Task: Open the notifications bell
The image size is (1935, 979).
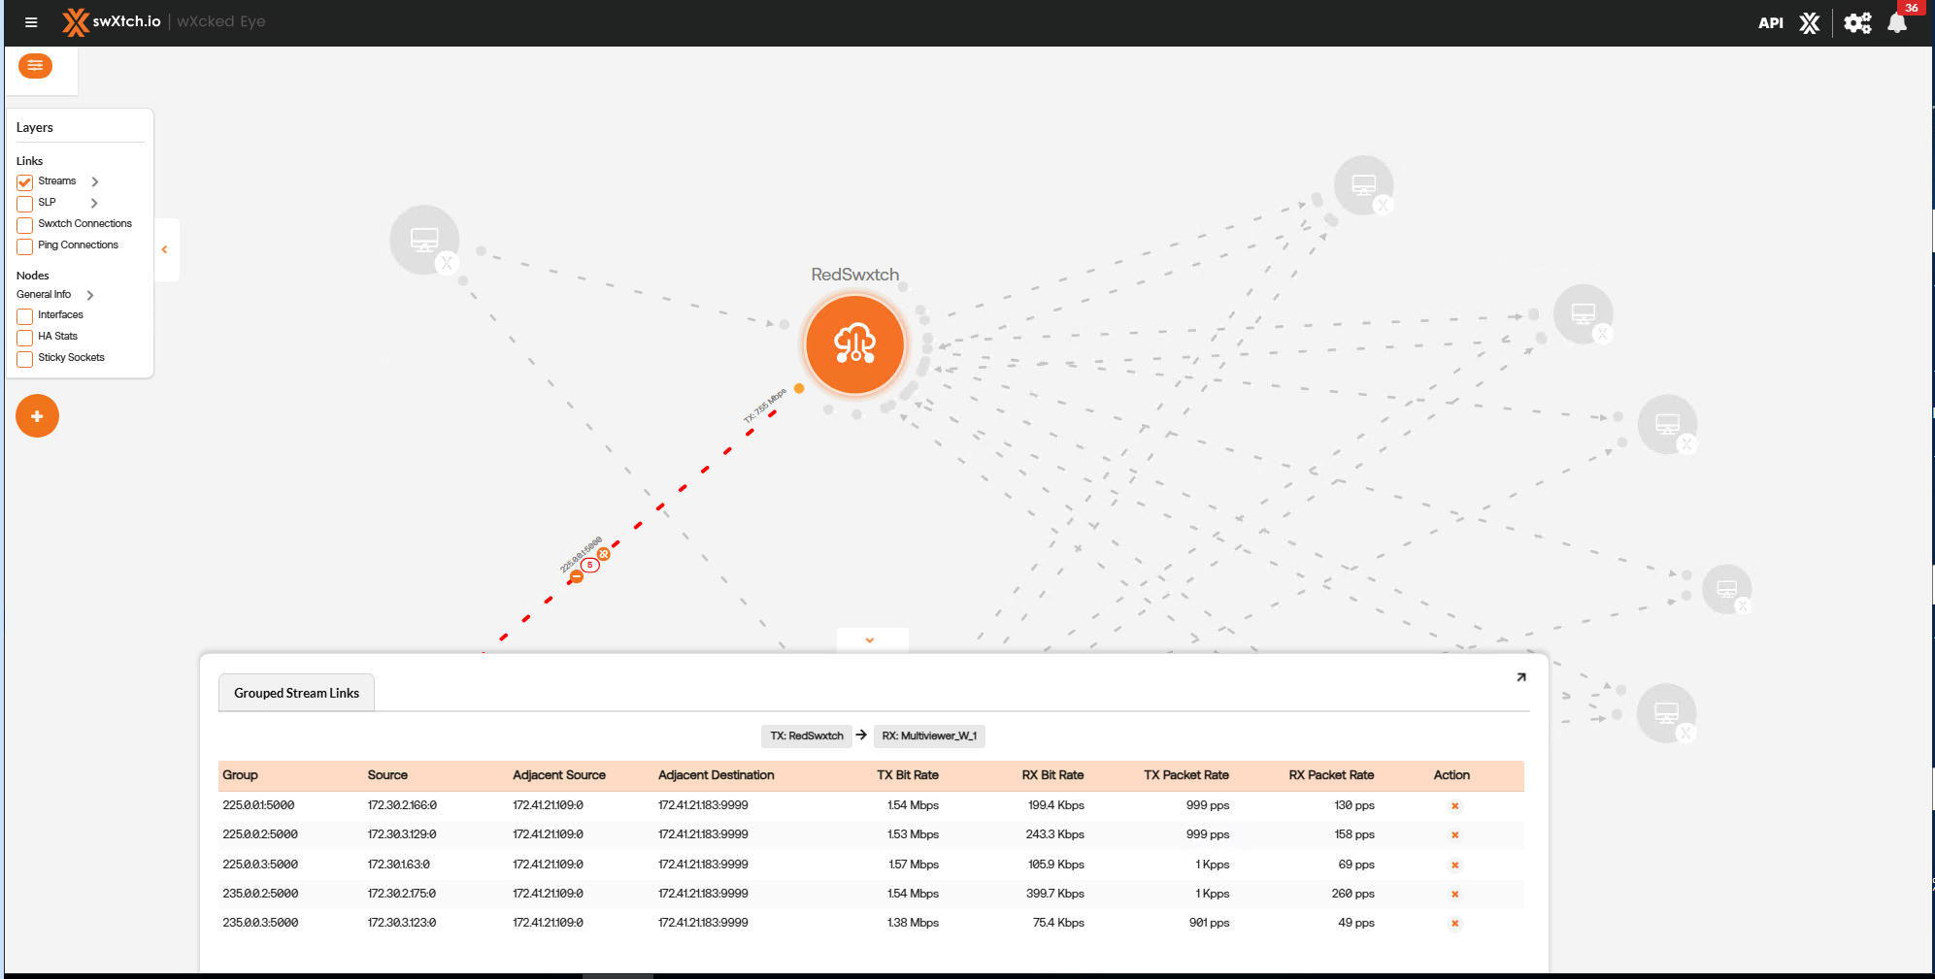Action: (x=1896, y=23)
